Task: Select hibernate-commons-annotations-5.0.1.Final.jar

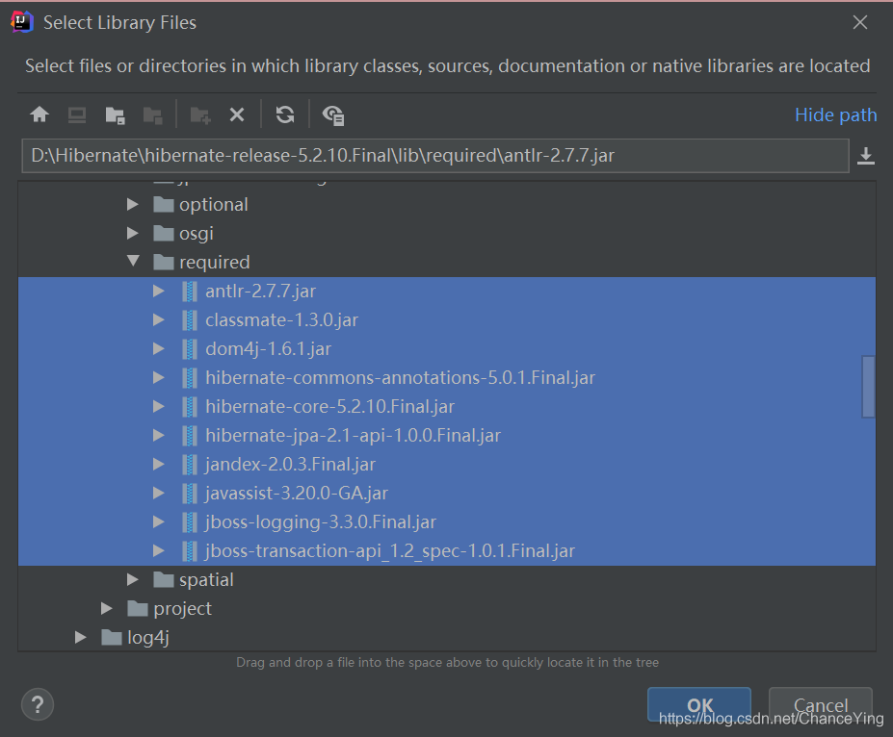Action: [447, 377]
